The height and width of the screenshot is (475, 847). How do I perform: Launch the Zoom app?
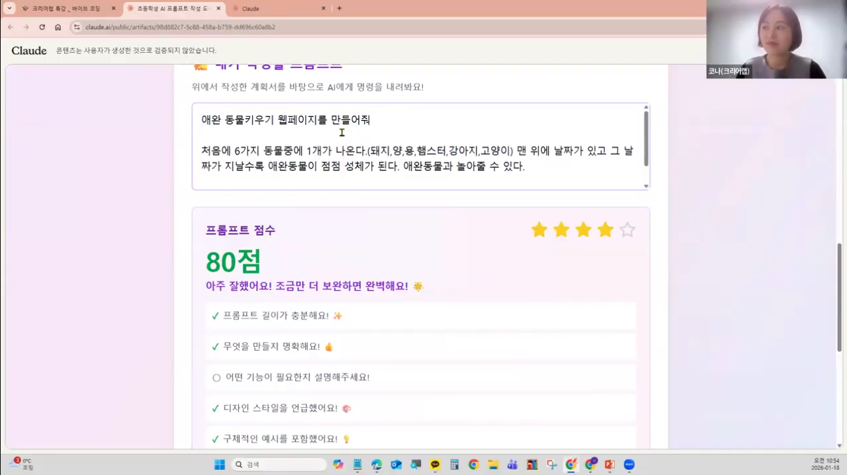point(628,464)
